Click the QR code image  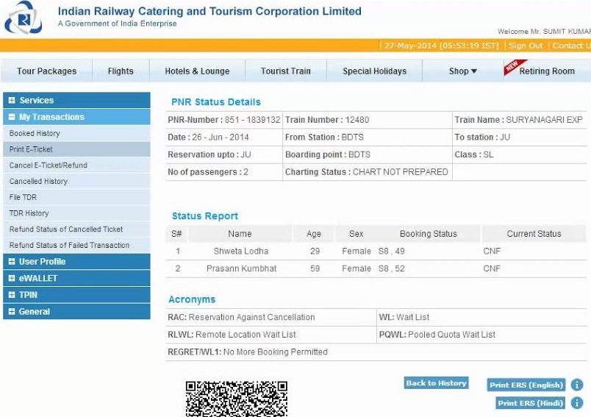pos(236,399)
